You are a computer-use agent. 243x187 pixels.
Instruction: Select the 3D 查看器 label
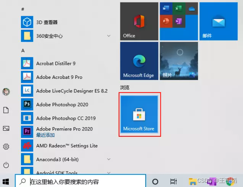pos(47,22)
